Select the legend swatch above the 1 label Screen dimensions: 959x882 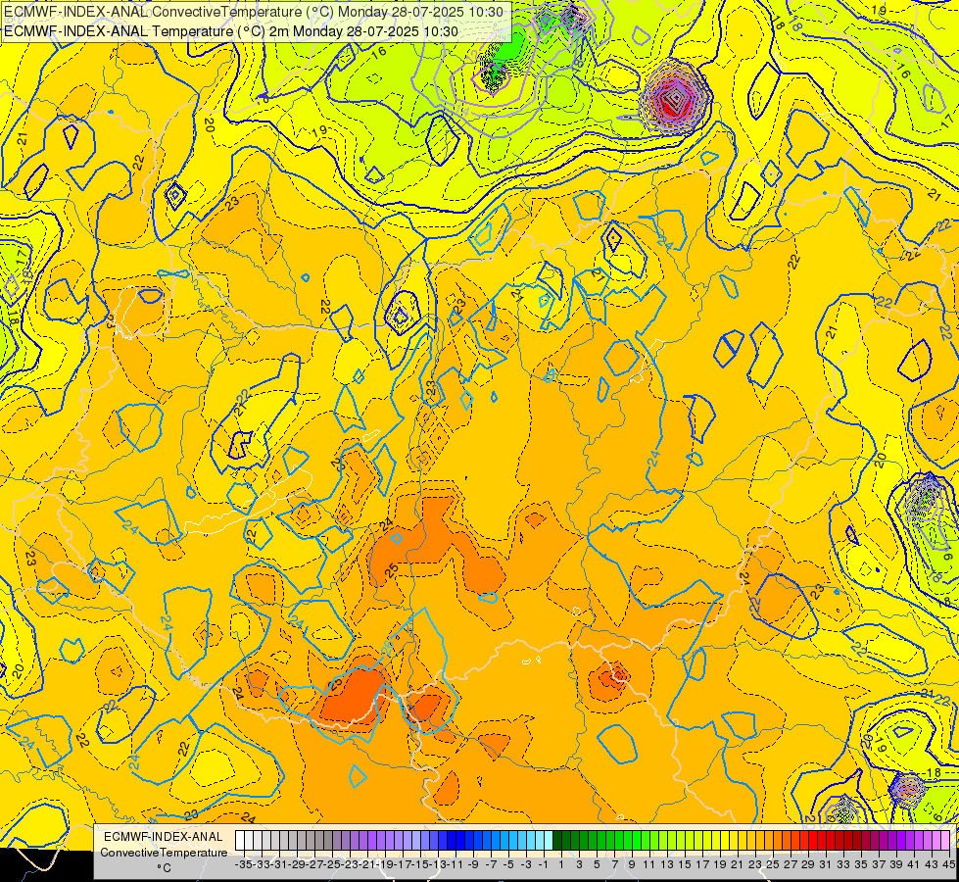tap(557, 841)
